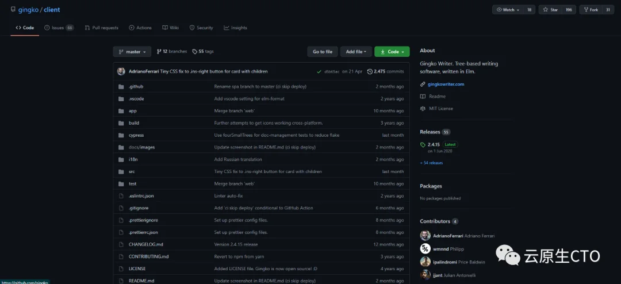Viewport: 621px width, 284px height.
Task: Click the i18n folder icon
Action: pos(121,159)
